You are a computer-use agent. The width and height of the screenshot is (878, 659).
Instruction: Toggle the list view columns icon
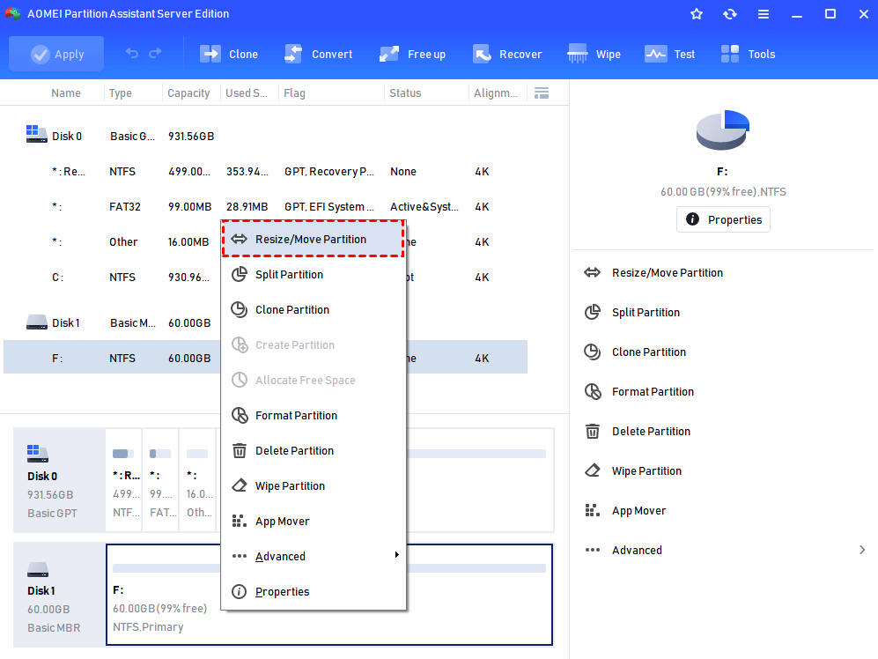(542, 93)
